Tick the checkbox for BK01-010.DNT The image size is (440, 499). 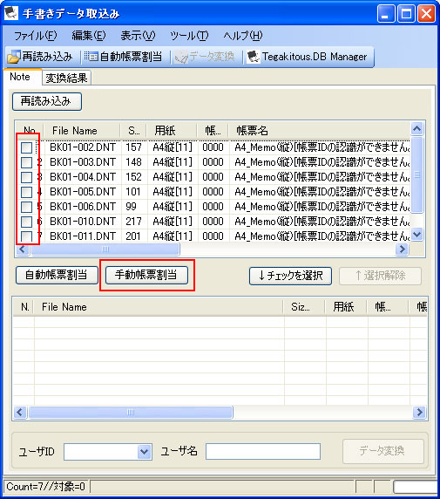[27, 222]
